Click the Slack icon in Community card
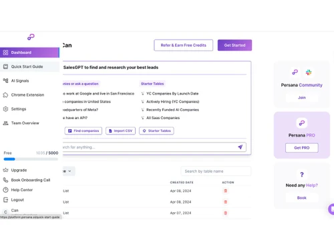The width and height of the screenshot is (334, 251). coord(309,72)
